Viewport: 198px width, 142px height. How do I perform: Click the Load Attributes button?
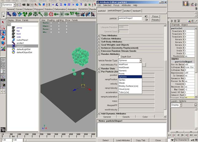[123, 140]
